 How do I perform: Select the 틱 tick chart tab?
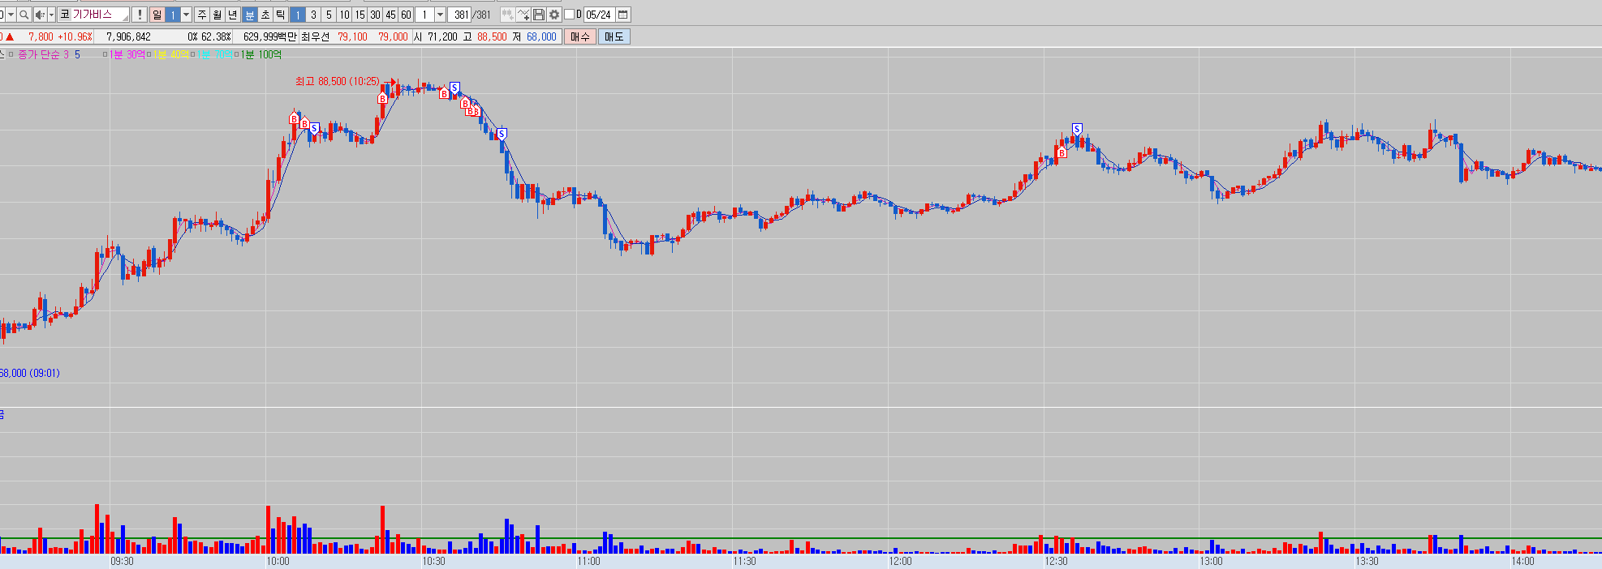(x=280, y=15)
